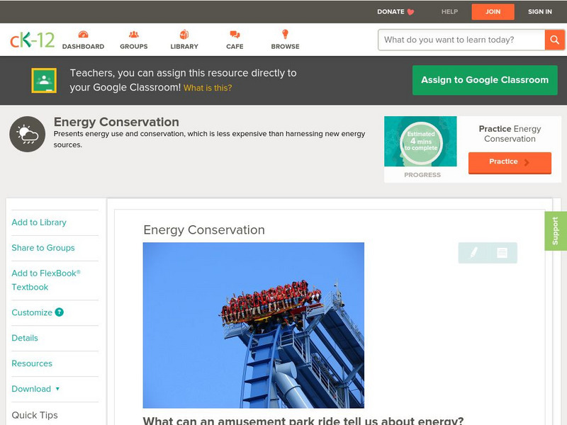Click the Google Classroom icon in the banner
The image size is (567, 425).
(44, 79)
